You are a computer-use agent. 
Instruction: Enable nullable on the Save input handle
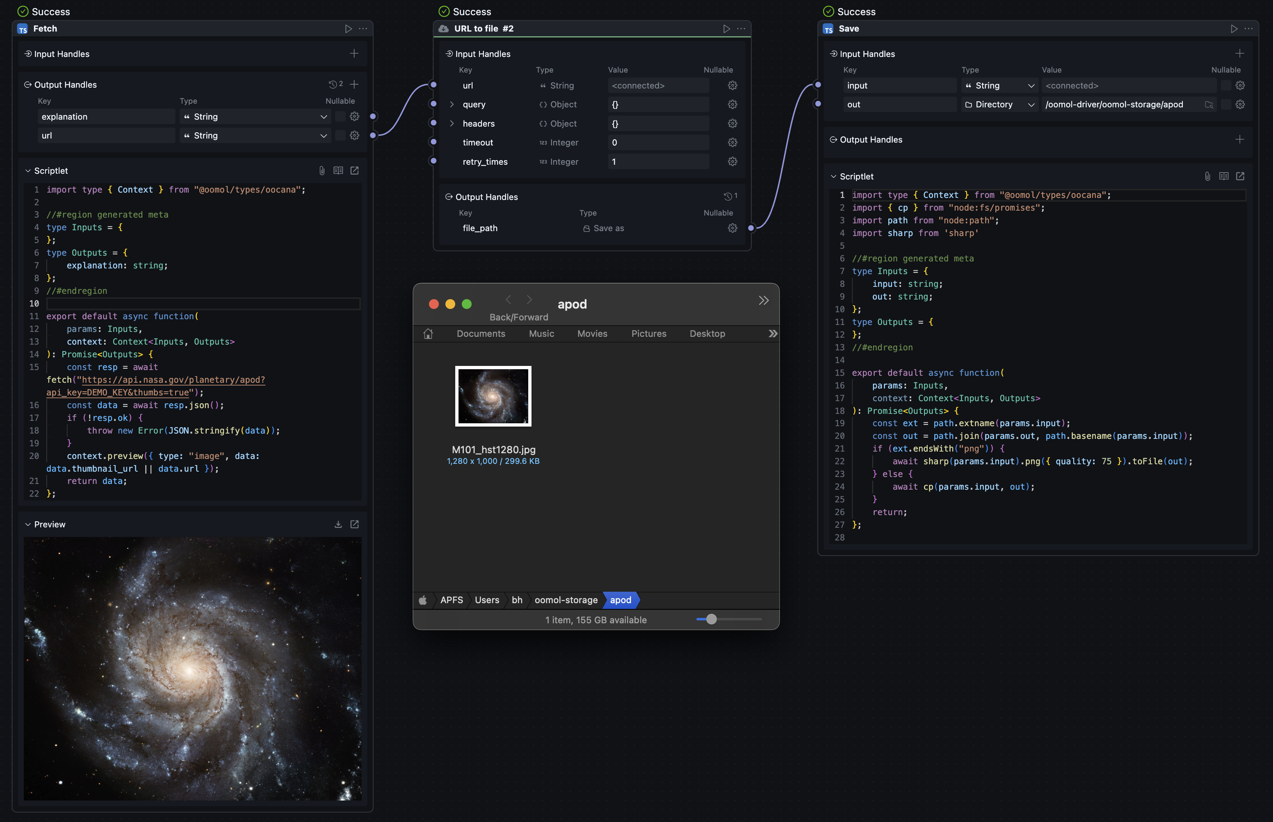coord(1226,85)
